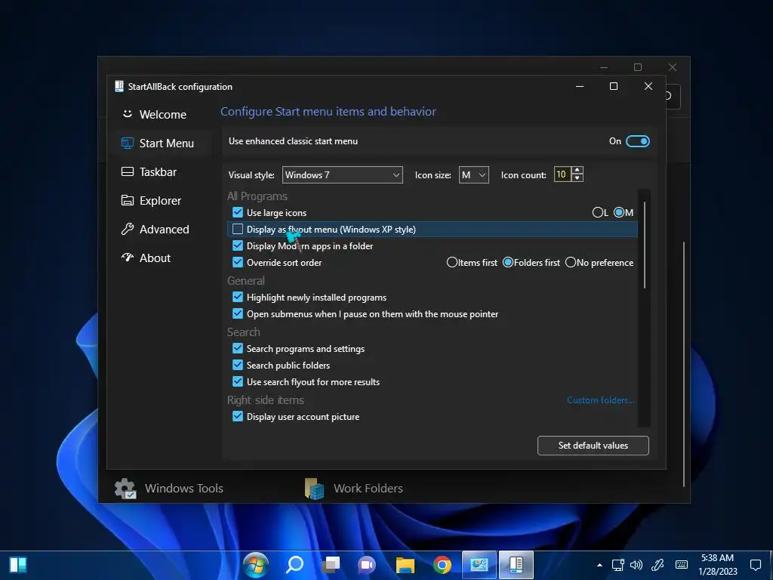The image size is (773, 580).
Task: Click the network tray icon
Action: 618,565
